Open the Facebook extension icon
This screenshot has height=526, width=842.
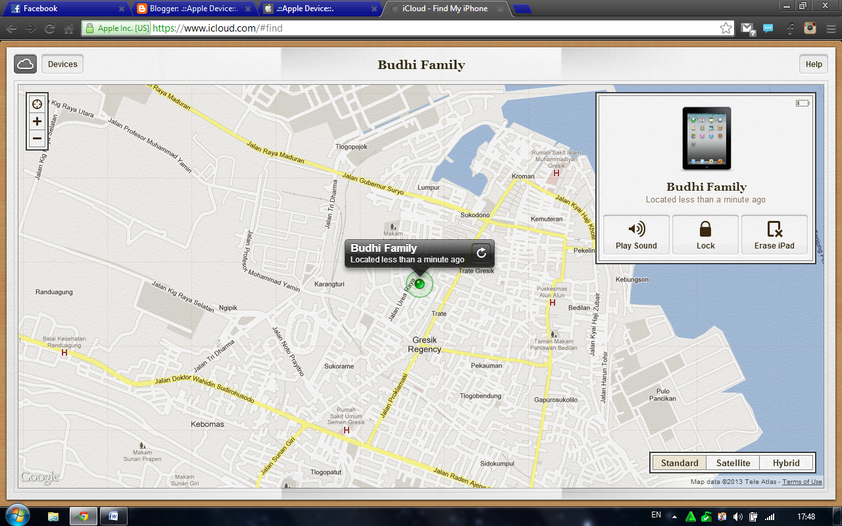point(790,28)
